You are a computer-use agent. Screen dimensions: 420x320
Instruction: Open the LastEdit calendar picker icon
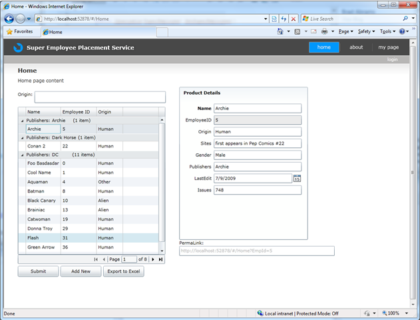pyautogui.click(x=297, y=178)
